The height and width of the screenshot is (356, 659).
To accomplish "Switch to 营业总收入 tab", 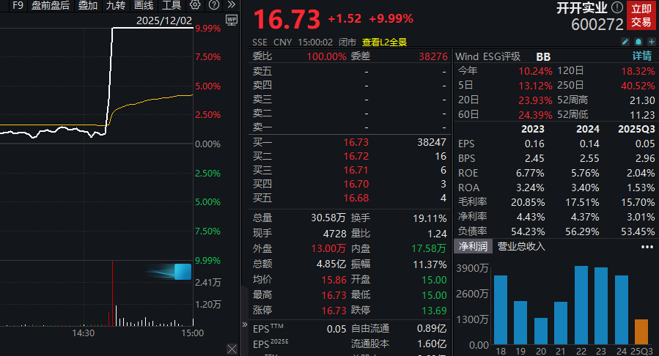I will [521, 246].
